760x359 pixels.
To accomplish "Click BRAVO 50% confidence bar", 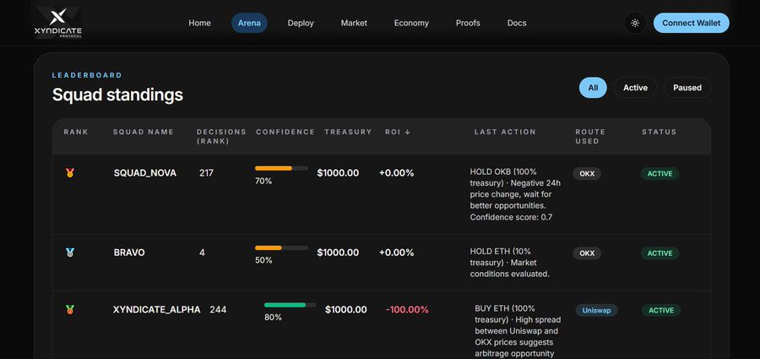I will coord(281,247).
